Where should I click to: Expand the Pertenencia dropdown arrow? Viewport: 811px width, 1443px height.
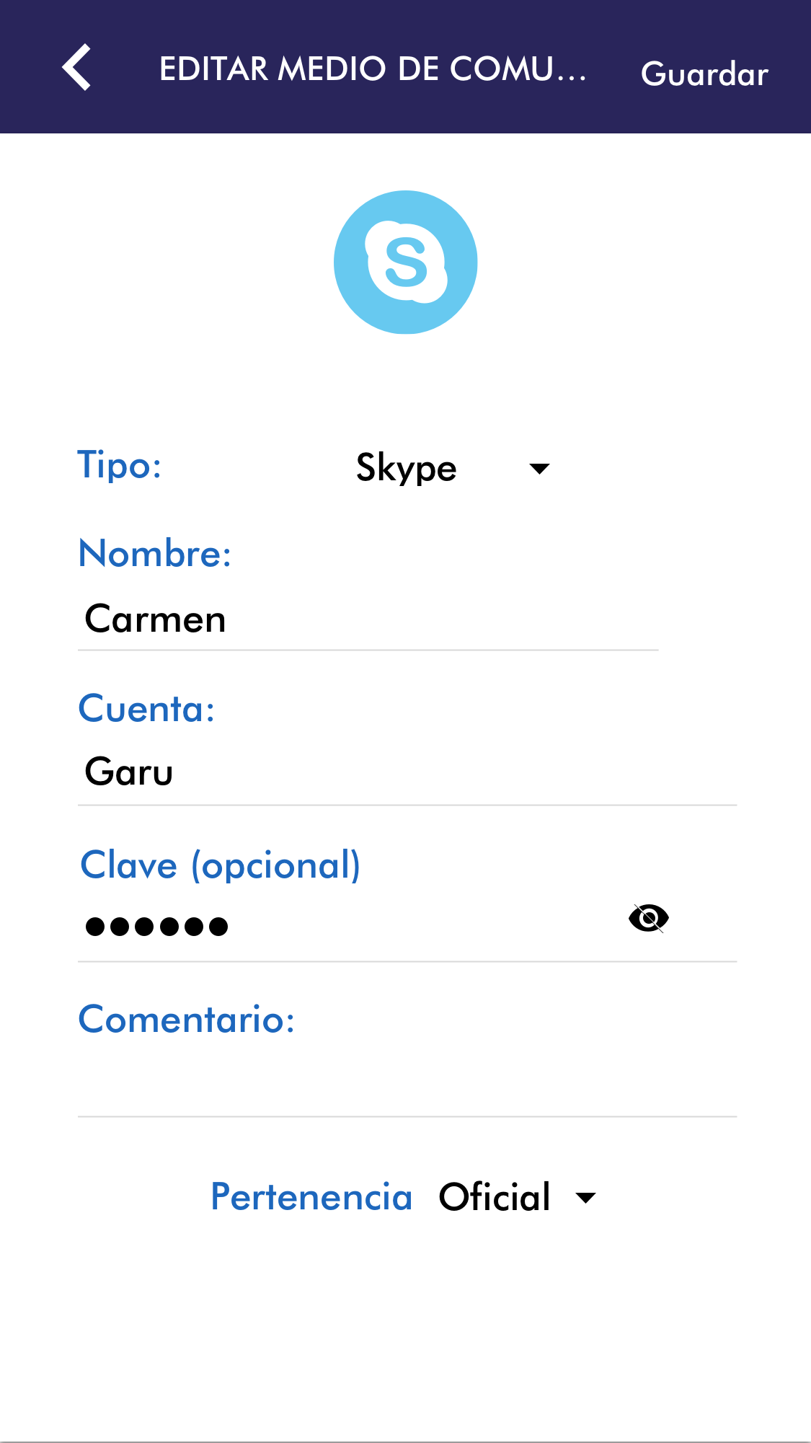[x=586, y=1199]
